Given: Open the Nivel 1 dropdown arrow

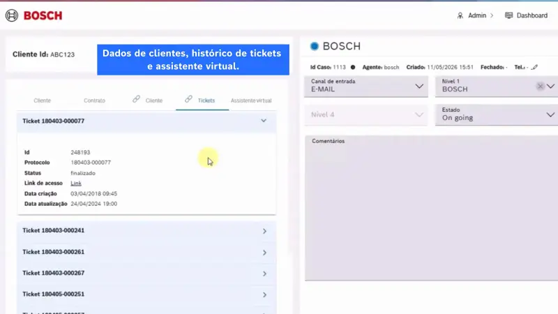Looking at the screenshot, I should [550, 86].
